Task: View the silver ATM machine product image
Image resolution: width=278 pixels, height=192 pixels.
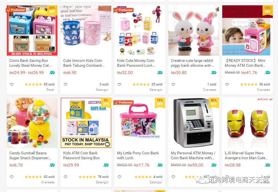Action: coord(194,123)
